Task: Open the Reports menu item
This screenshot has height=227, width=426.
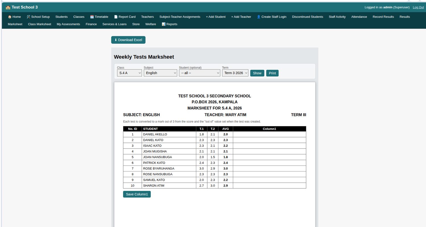Action: [170, 24]
